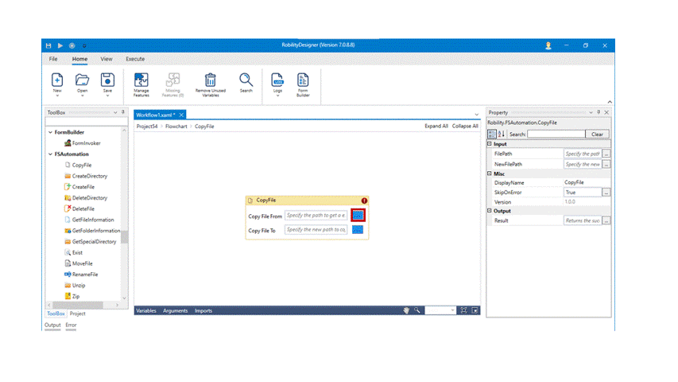Toggle categorized view in Property panel
Viewport: 678px width, 382px height.
click(492, 134)
